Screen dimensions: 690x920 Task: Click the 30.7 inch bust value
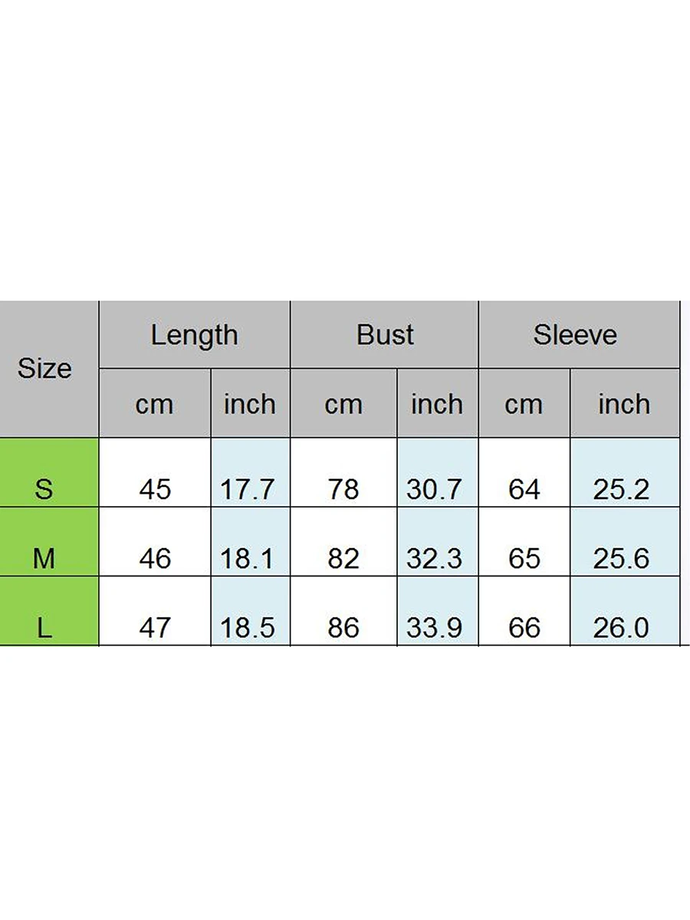click(x=434, y=489)
